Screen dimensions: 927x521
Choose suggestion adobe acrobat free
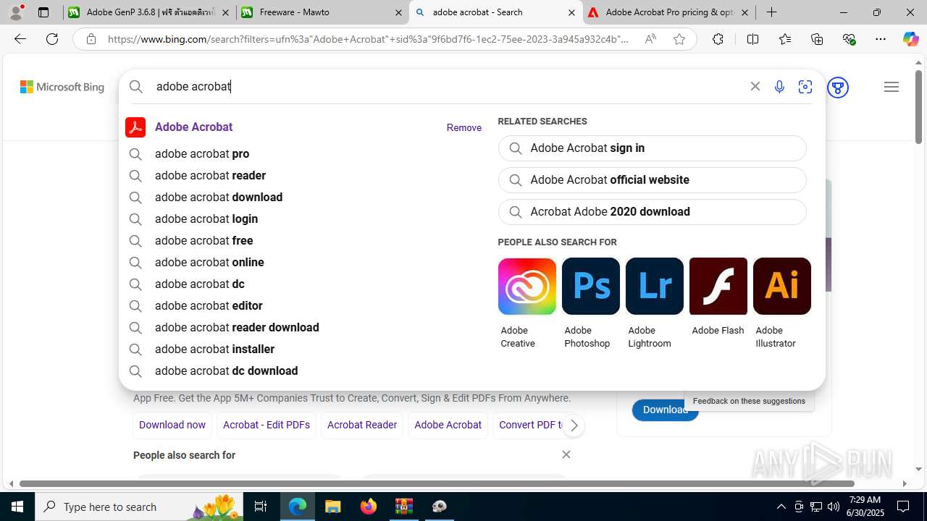click(x=204, y=240)
